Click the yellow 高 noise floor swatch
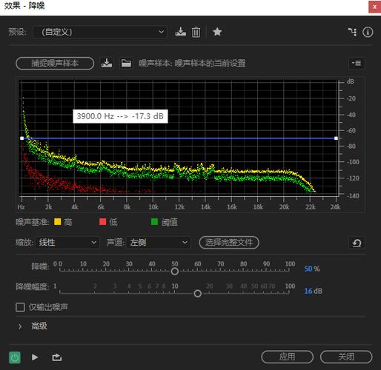381x370 pixels. coord(58,222)
